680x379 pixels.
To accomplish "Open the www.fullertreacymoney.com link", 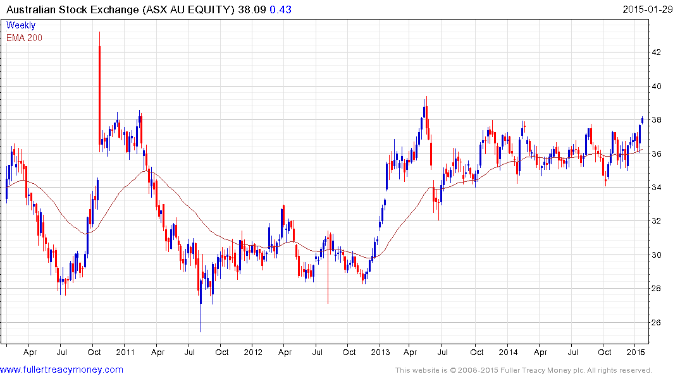I will [x=61, y=370].
